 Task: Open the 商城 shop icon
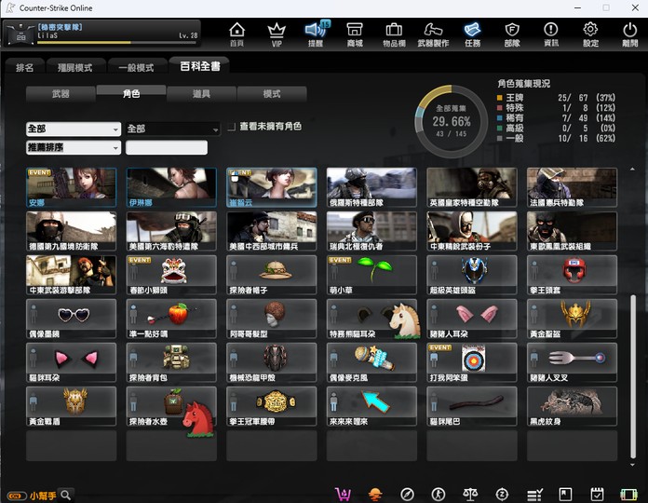pos(355,34)
